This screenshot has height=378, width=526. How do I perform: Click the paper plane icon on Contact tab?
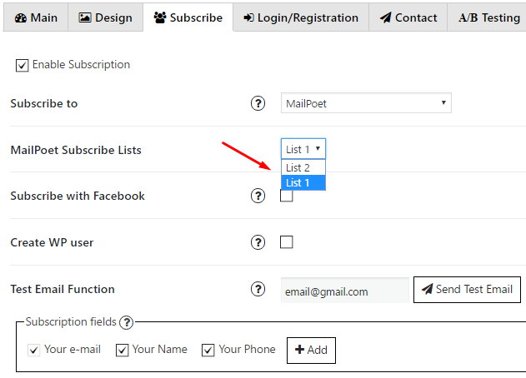point(385,17)
